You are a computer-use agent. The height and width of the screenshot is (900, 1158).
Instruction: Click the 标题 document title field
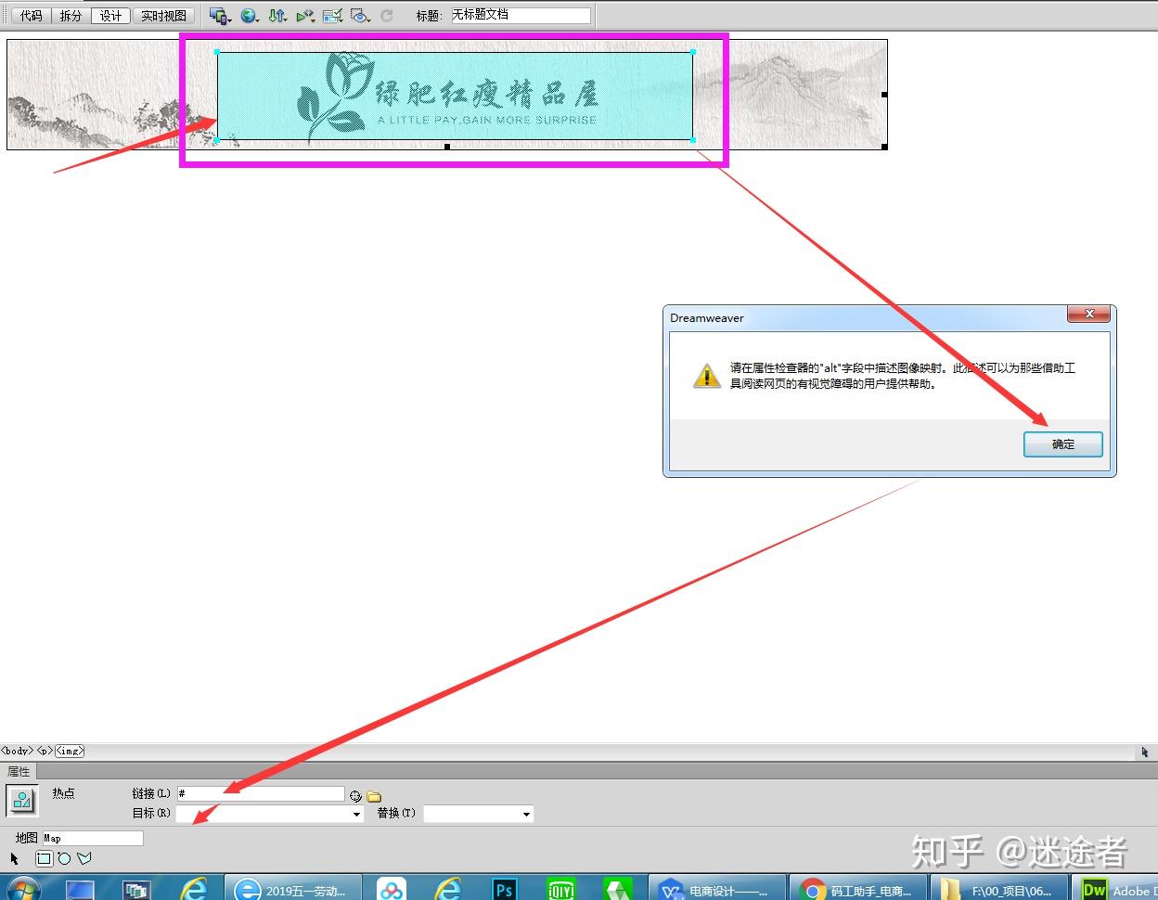pyautogui.click(x=521, y=15)
